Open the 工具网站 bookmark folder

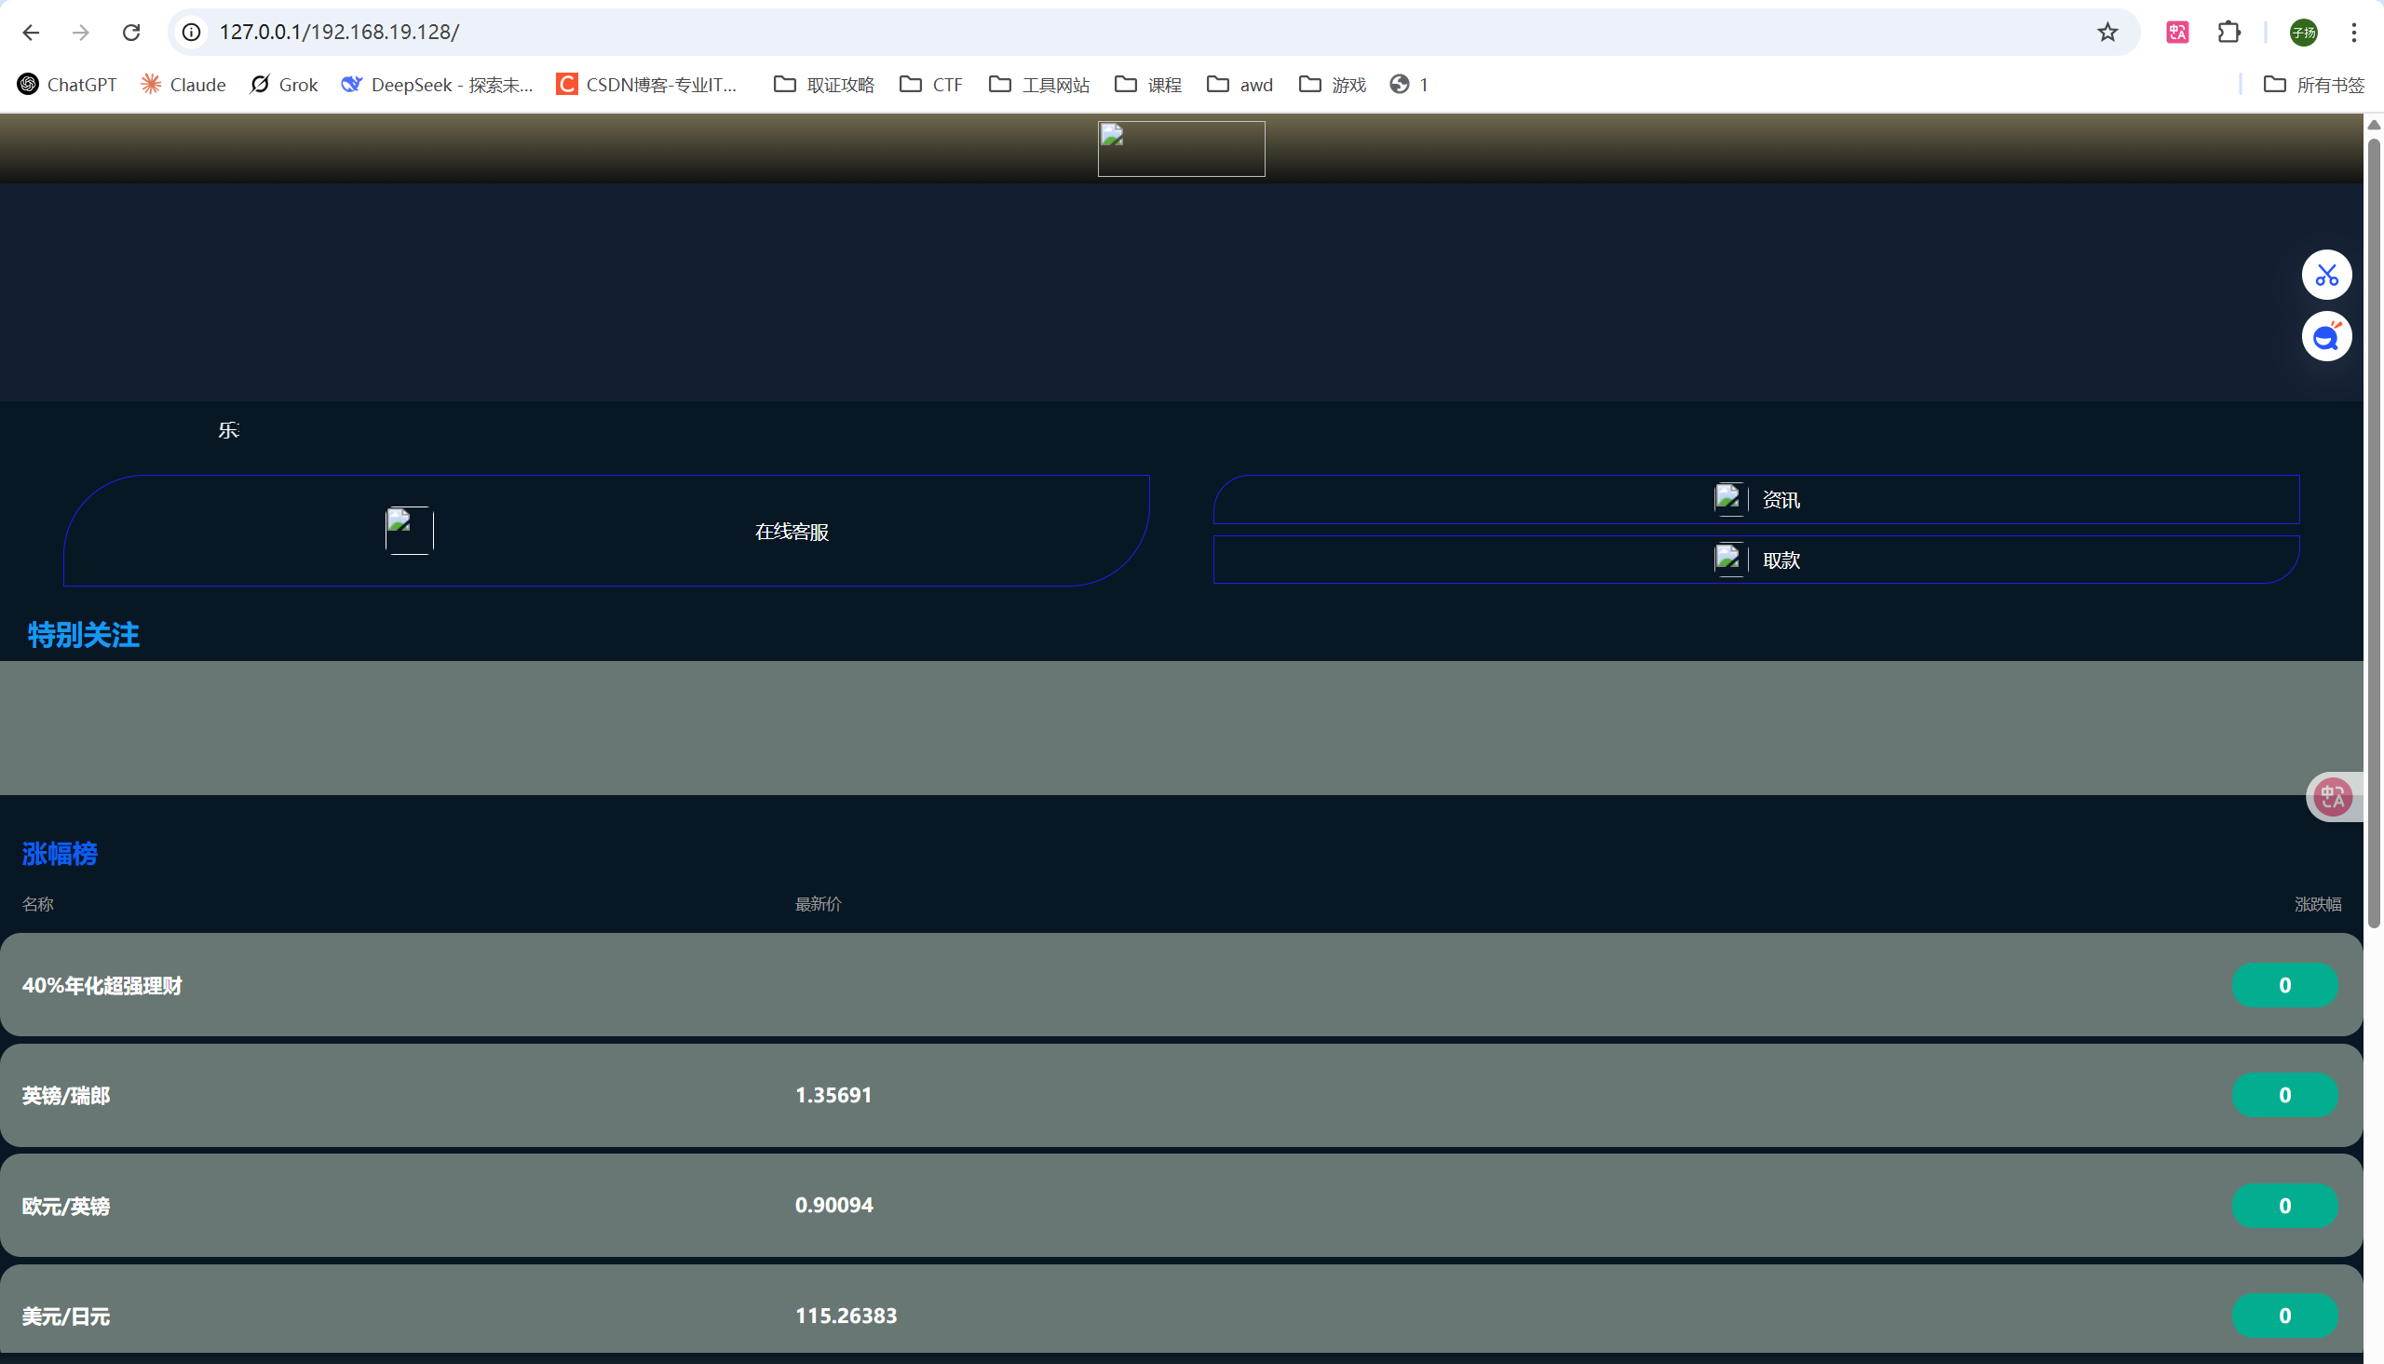pyautogui.click(x=1039, y=86)
